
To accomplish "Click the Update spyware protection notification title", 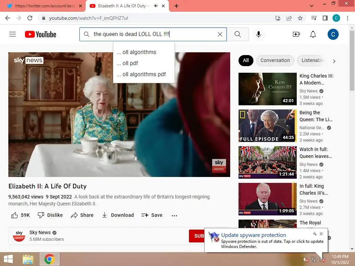I will (253, 235).
